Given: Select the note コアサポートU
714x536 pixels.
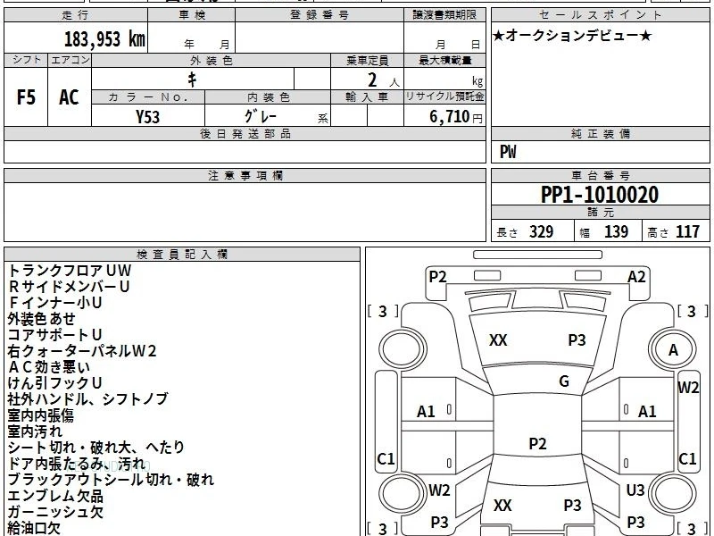Looking at the screenshot, I should (54, 335).
